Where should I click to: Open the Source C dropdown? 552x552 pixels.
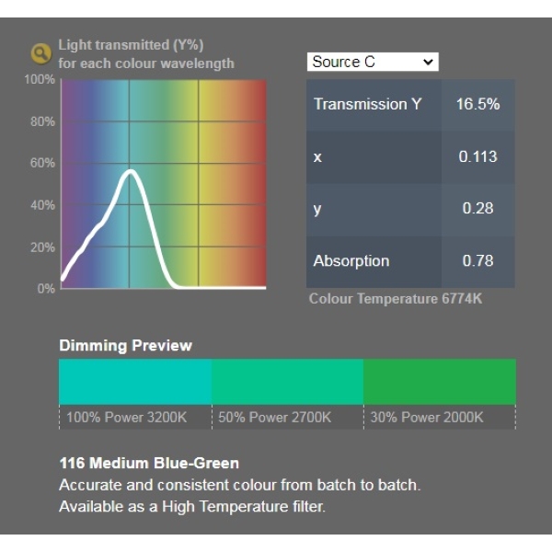coord(373,62)
